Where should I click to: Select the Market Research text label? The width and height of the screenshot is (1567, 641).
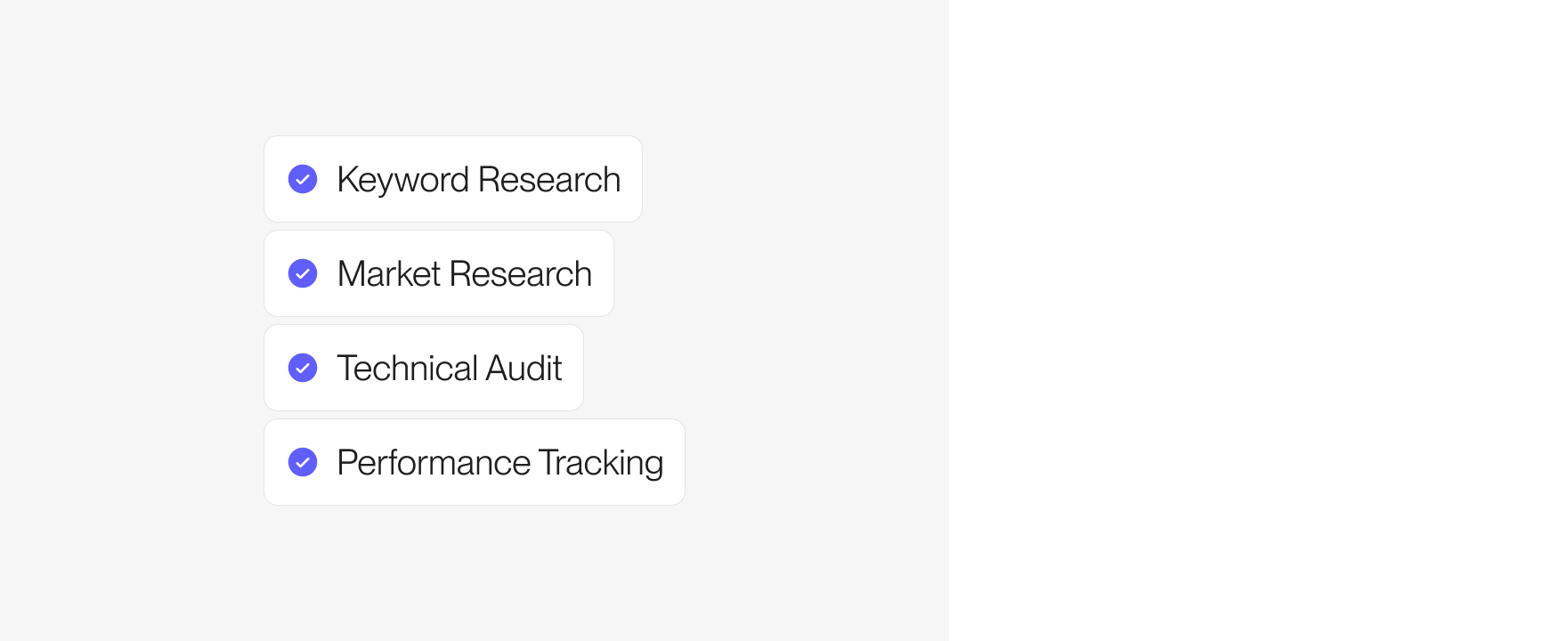pos(465,274)
